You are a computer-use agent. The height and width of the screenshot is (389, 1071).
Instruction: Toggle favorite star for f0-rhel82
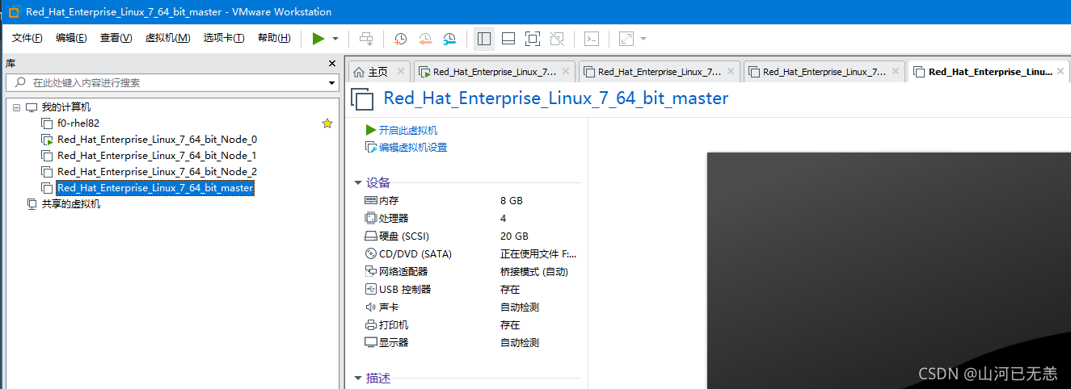[x=327, y=123]
